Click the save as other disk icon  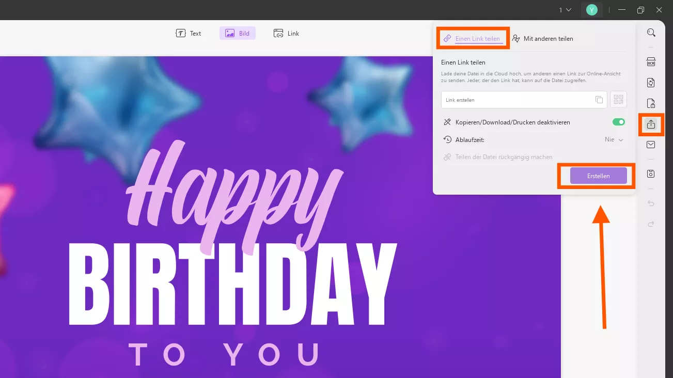pos(651,174)
